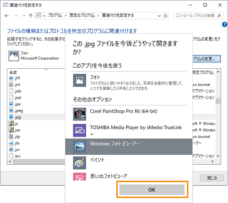Go up one level with up arrow
This screenshot has height=203, width=228.
[31, 15]
